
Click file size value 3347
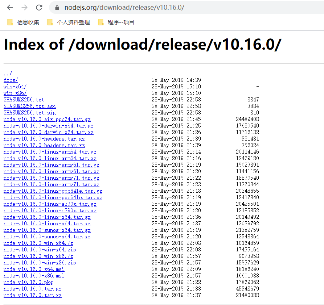tap(253, 100)
